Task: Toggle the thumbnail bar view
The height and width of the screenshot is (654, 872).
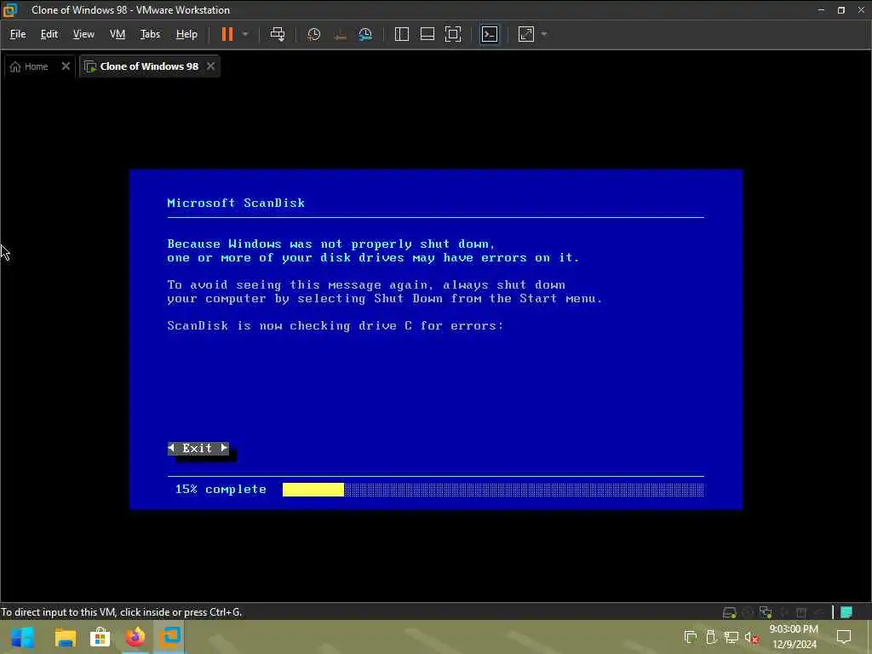Action: (427, 34)
